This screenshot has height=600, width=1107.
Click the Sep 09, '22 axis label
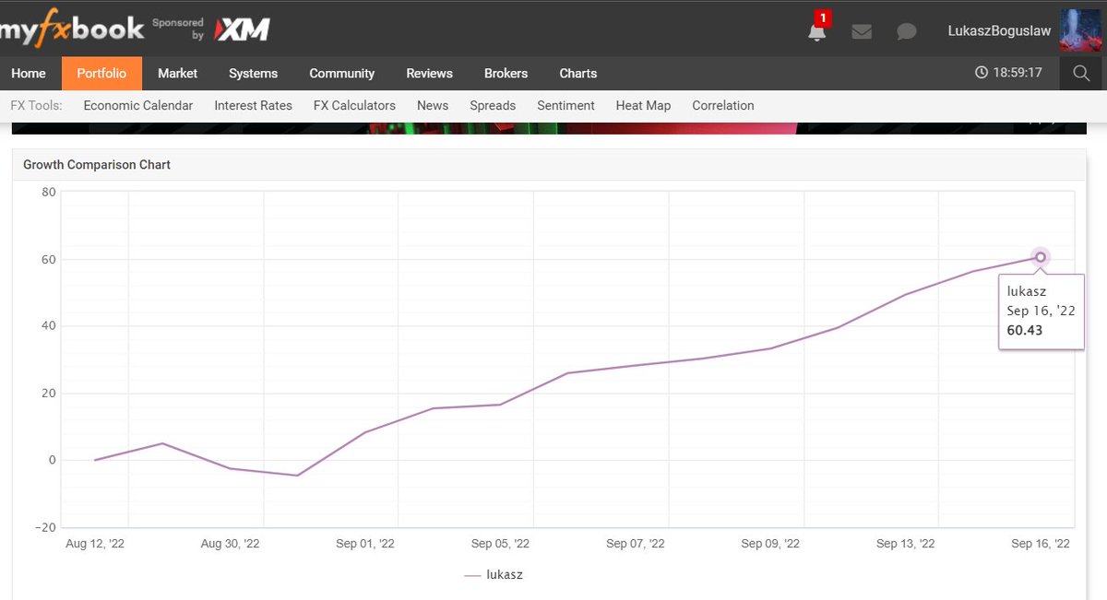point(770,544)
